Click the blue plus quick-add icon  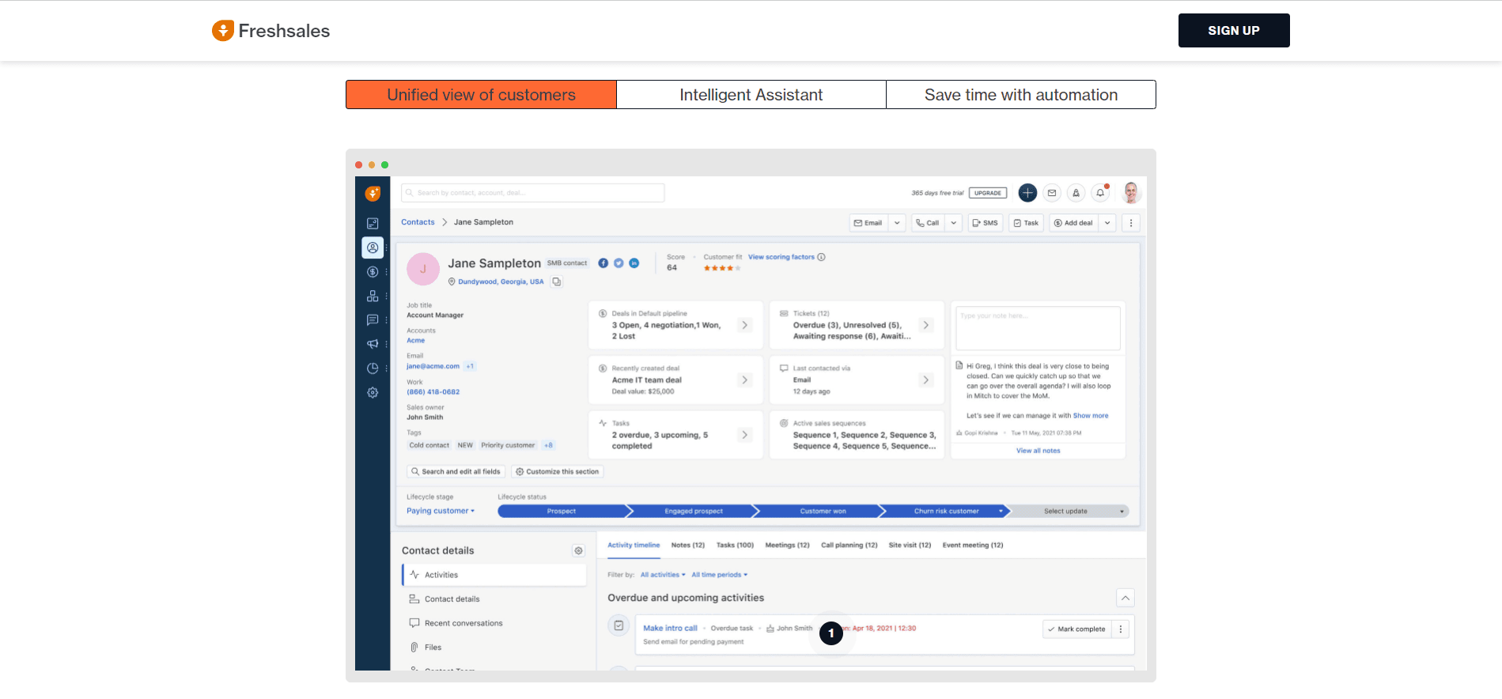[x=1027, y=193]
